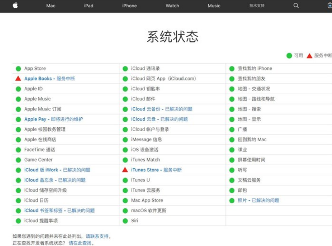Screen dimensions: 332x246
Task: Click green dot beside Mac App Store
Action: [x=125, y=200]
